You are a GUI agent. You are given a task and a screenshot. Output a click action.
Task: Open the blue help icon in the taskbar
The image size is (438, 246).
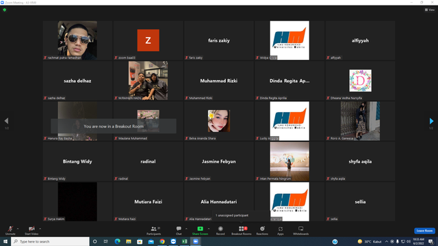335,241
